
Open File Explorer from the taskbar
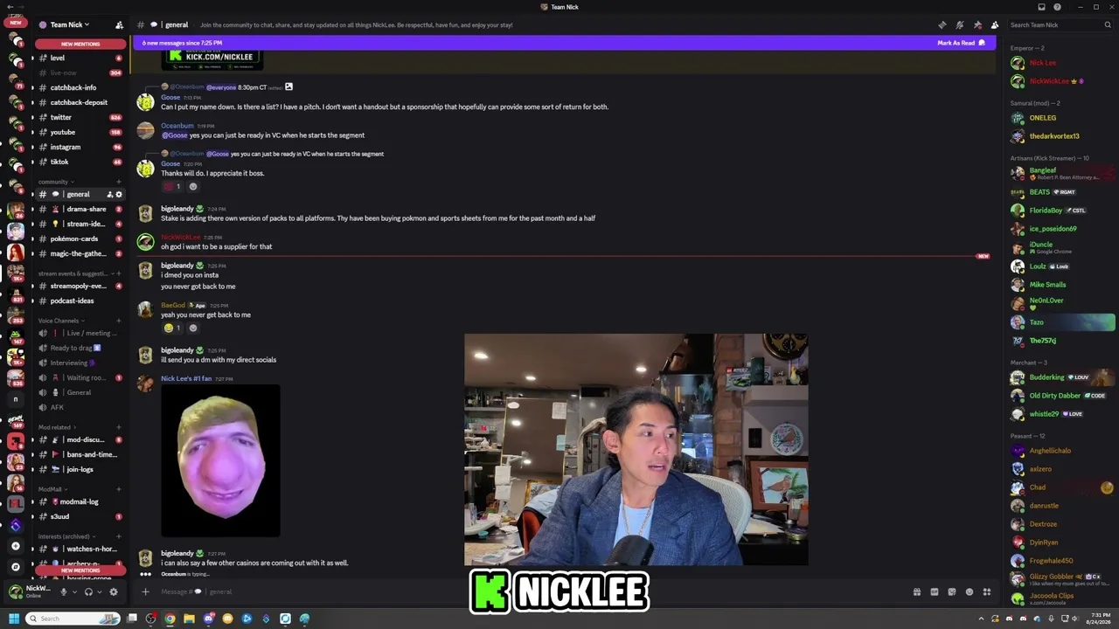189,619
